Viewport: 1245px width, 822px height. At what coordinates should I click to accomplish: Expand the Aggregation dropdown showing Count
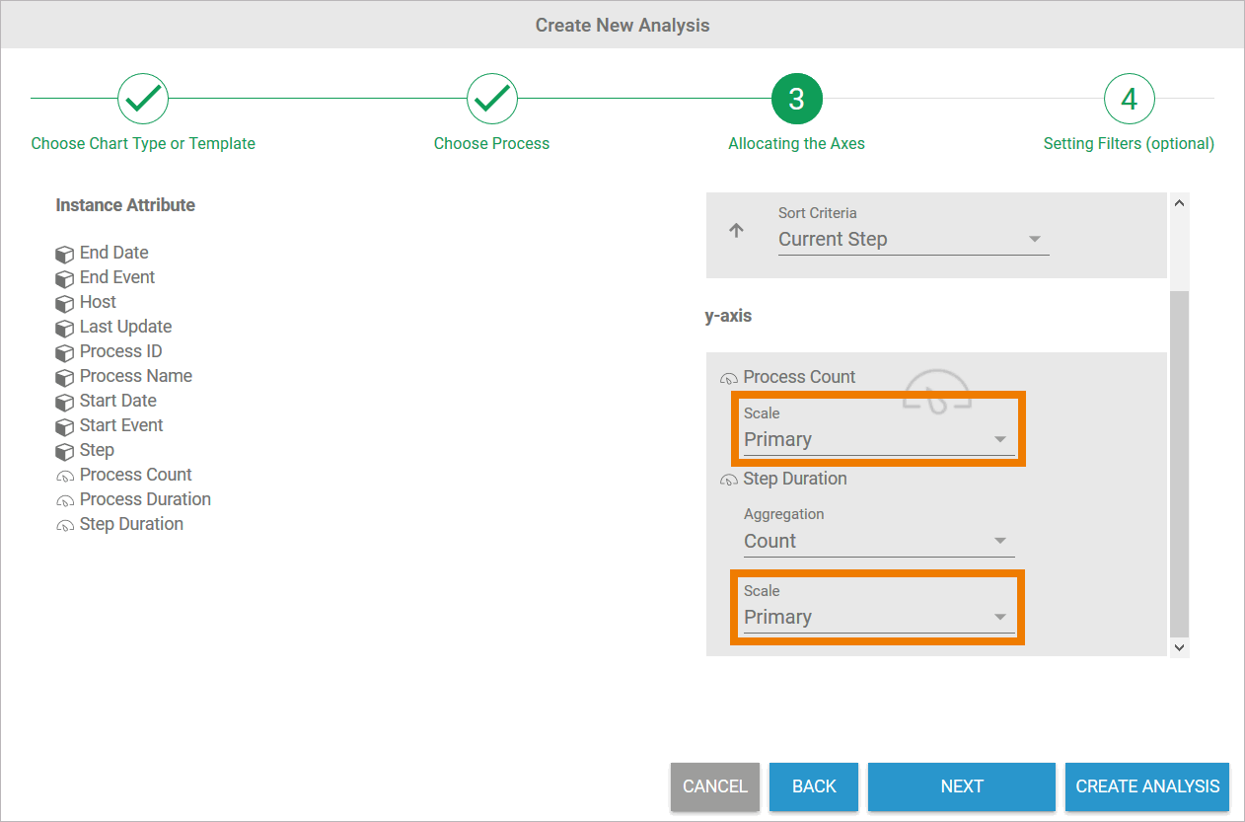pyautogui.click(x=877, y=541)
